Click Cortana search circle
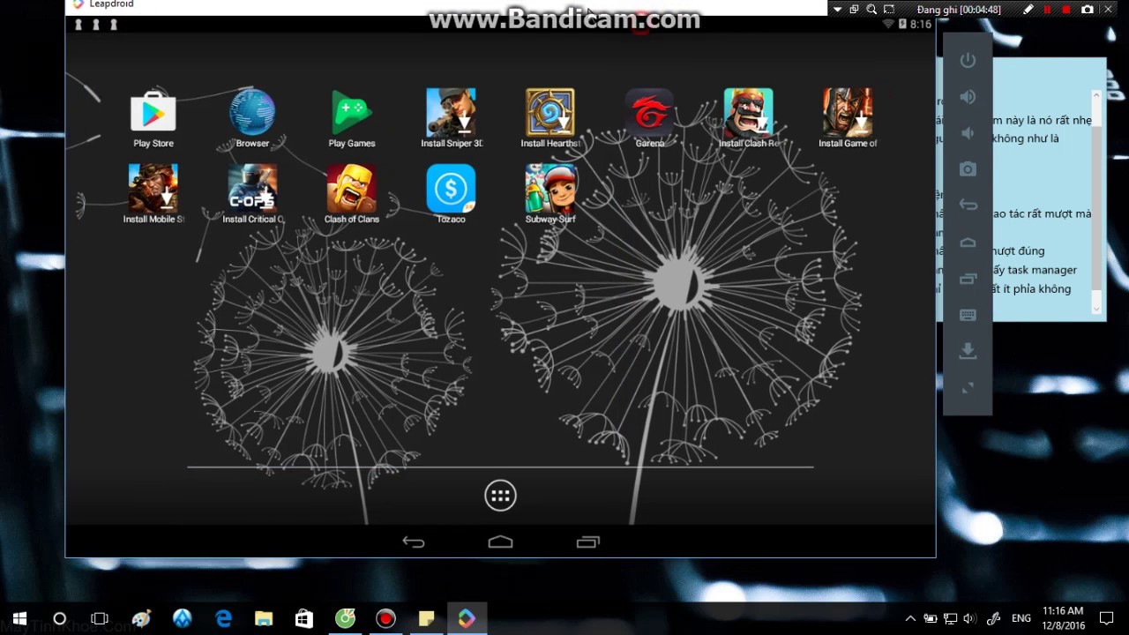The width and height of the screenshot is (1129, 635). (60, 618)
